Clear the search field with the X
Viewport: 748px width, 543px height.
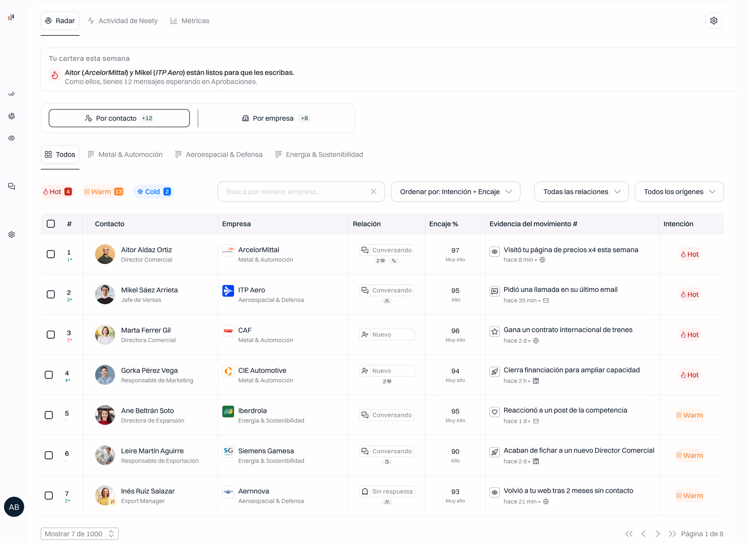373,192
